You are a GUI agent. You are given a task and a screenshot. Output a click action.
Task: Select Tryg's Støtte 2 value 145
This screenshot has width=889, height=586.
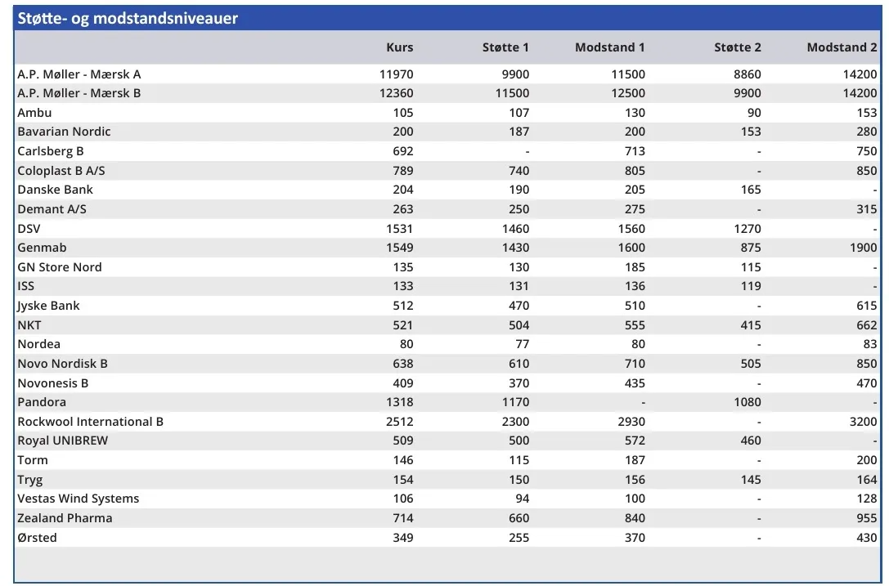coord(750,480)
